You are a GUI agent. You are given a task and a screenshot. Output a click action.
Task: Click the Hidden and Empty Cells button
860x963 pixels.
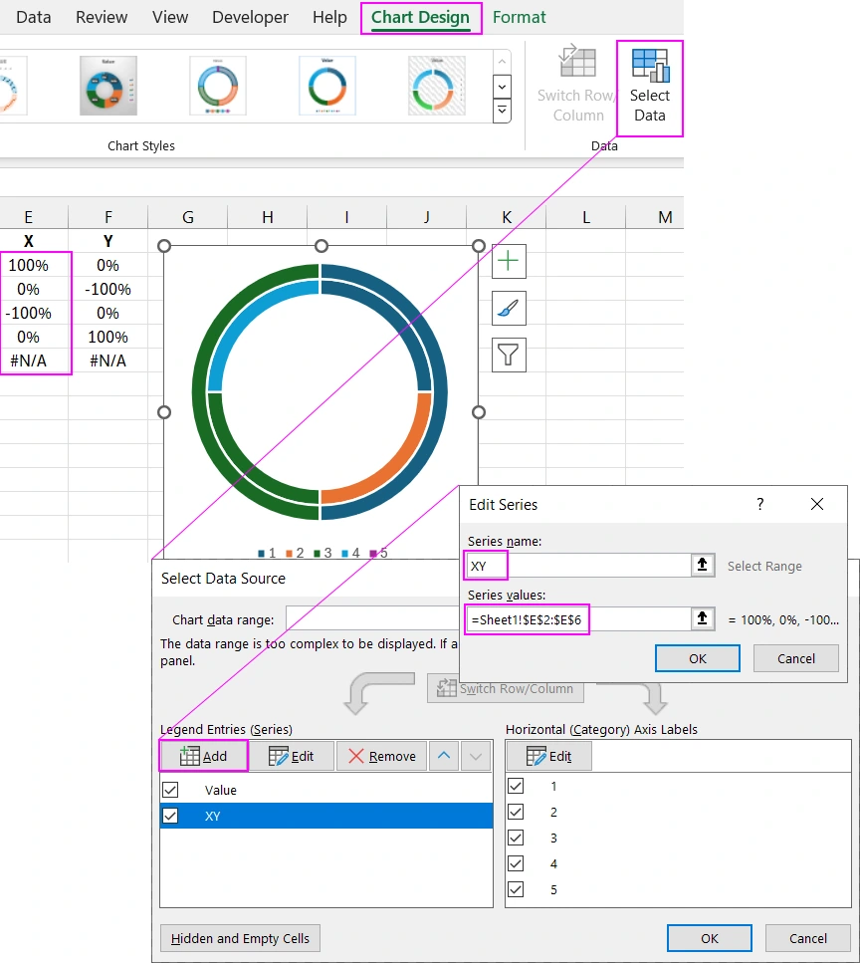pyautogui.click(x=239, y=937)
